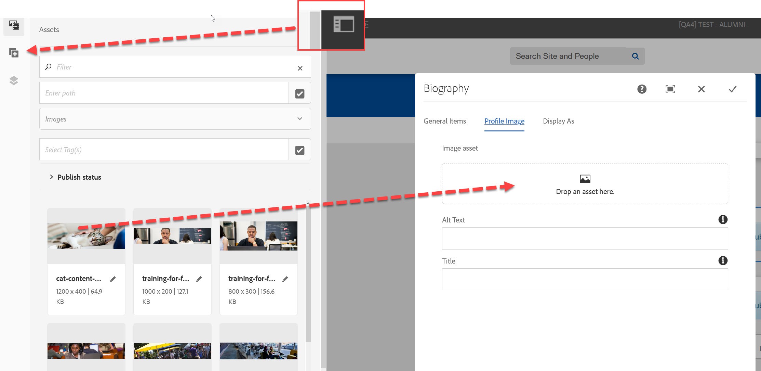Clear the Filter field with X

(300, 68)
